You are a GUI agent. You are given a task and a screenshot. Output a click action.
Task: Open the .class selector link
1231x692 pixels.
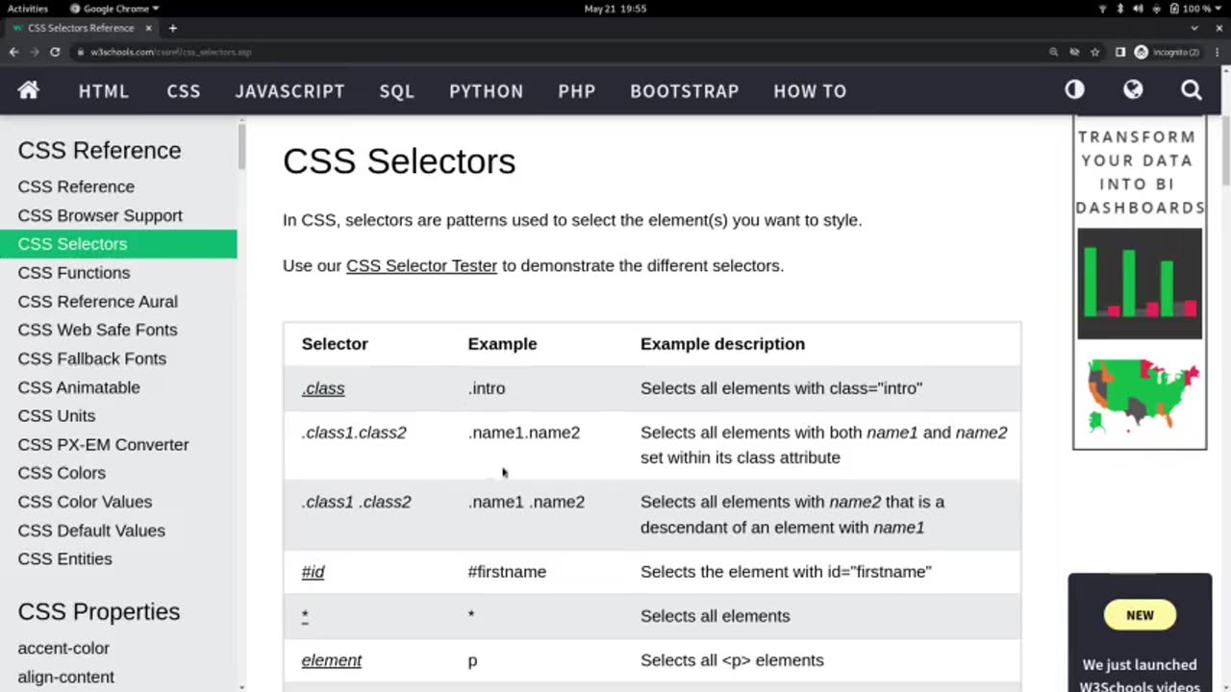[323, 388]
